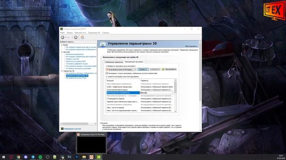
Task: Open the Параметры 3D menu
Action: pyautogui.click(x=94, y=32)
